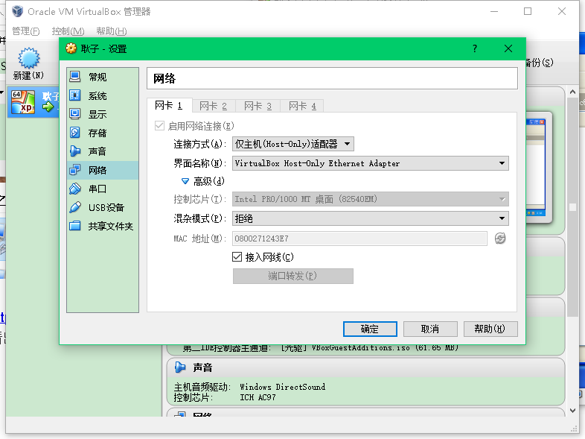Open 混杂模式 promiscuous mode dropdown

(x=370, y=218)
